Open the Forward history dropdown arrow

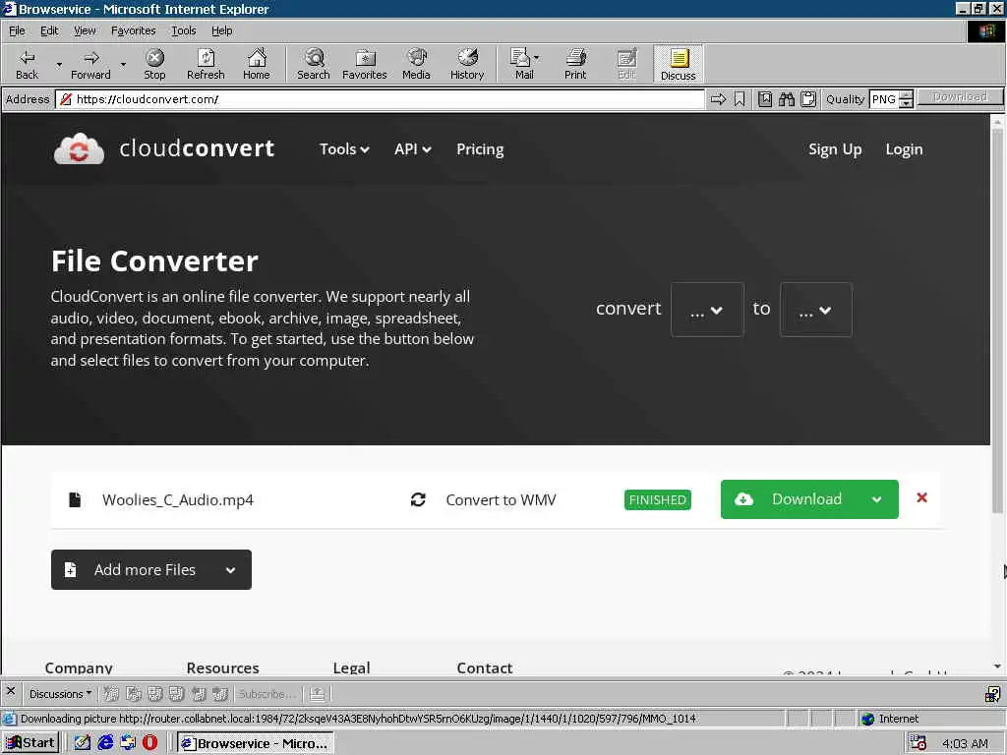[x=123, y=64]
